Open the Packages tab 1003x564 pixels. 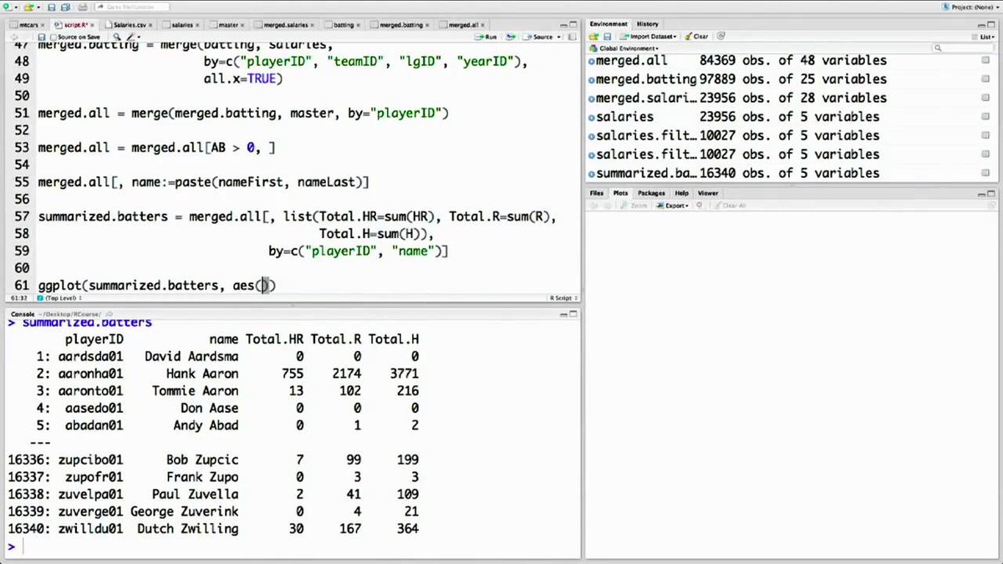tap(652, 193)
